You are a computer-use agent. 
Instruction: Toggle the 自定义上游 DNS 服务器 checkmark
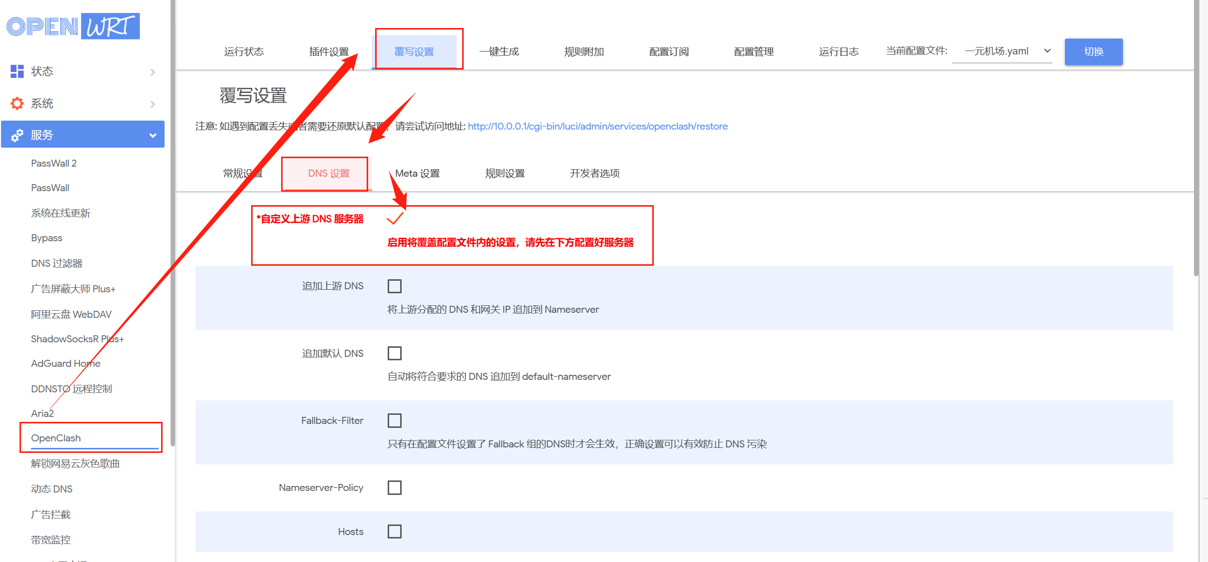[395, 219]
